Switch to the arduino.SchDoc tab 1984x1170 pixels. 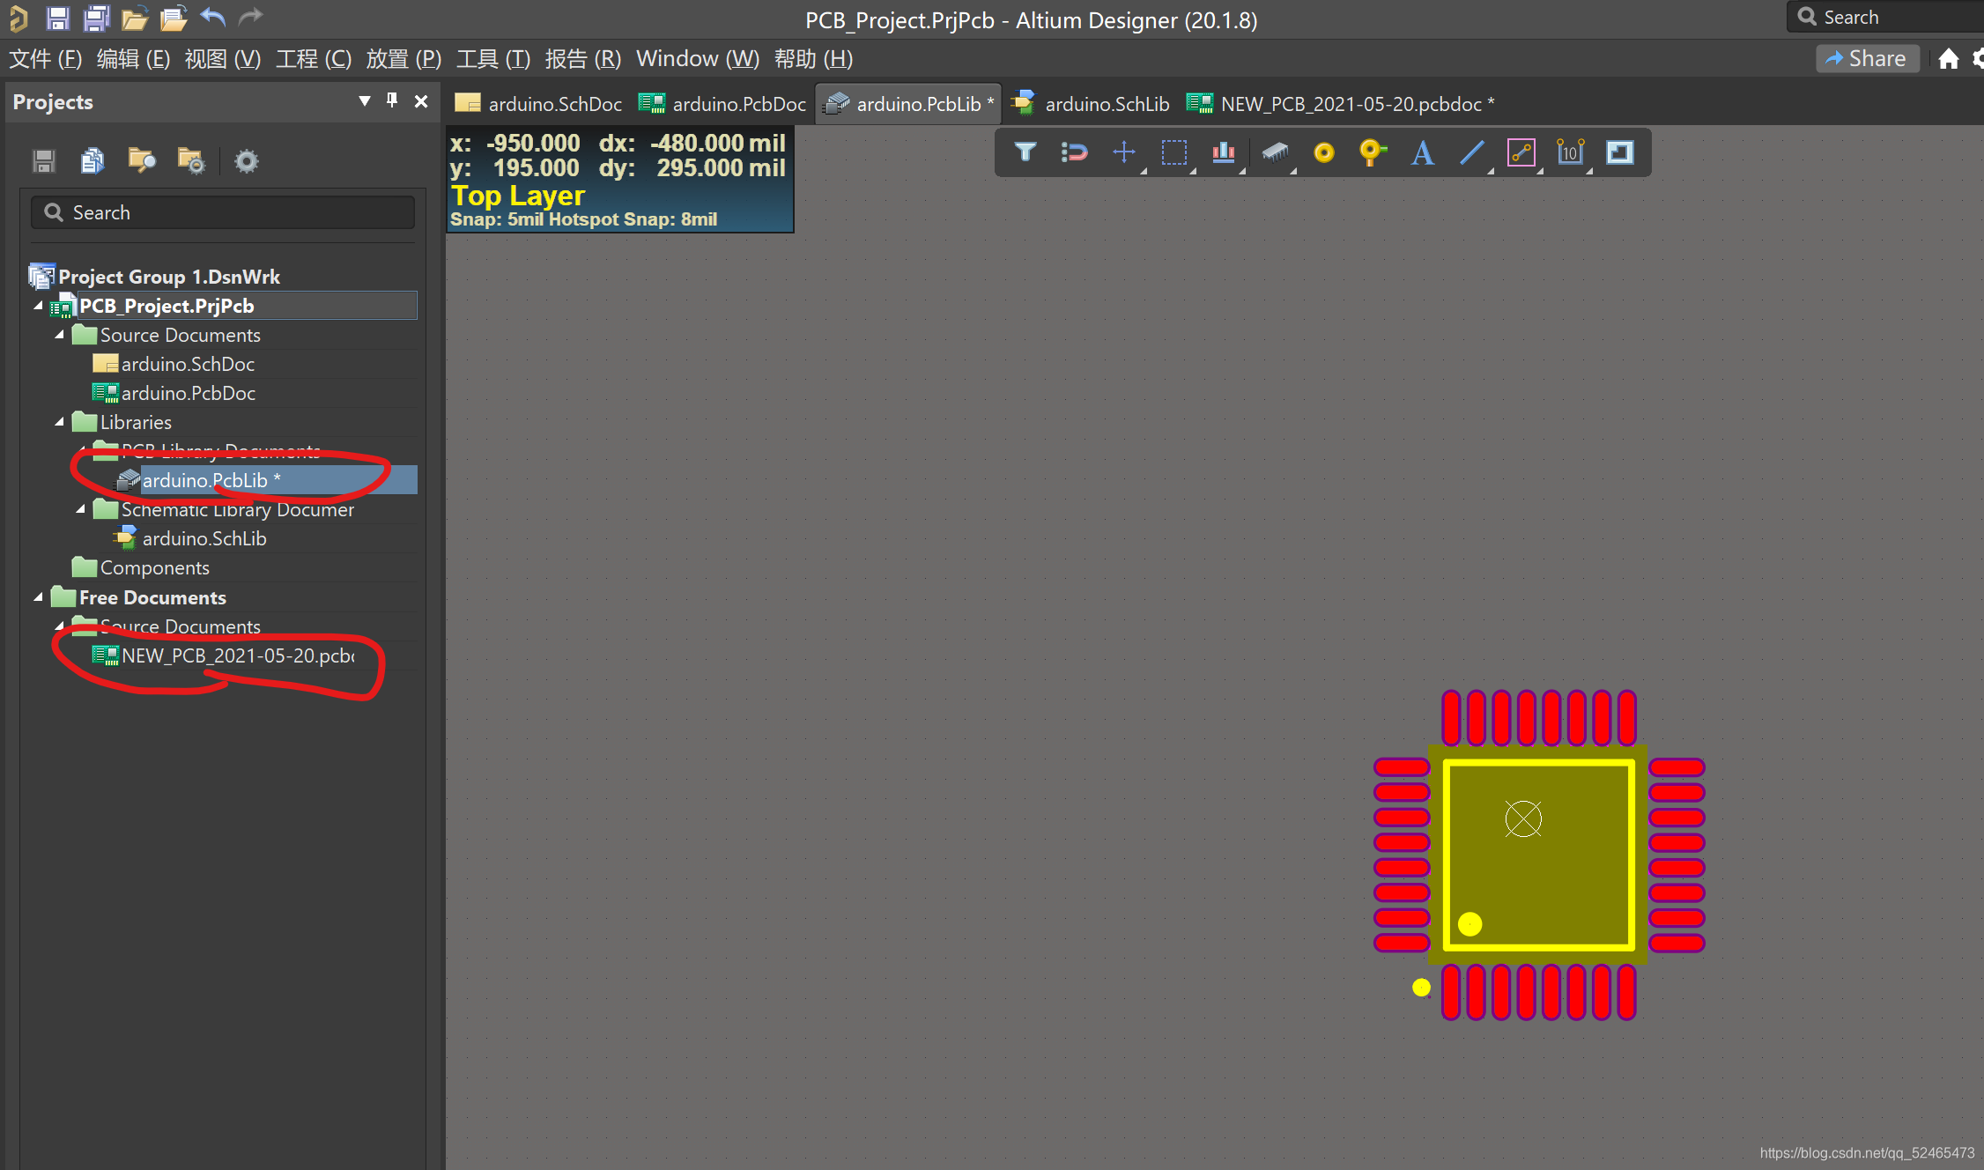539,104
